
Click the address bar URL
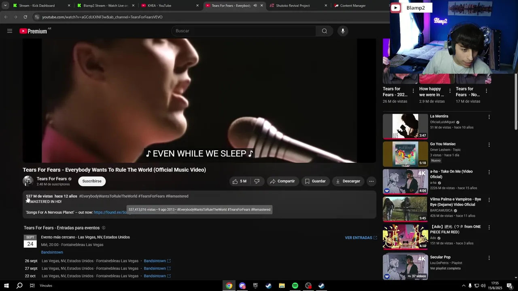tap(102, 17)
